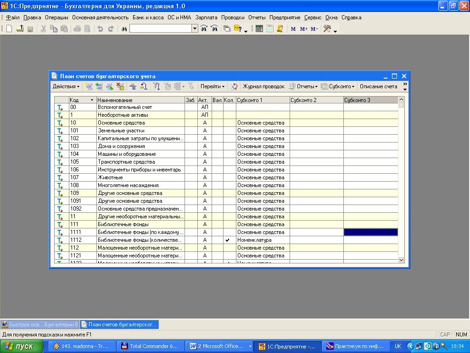
Task: Click the M- memory subtract button
Action: click(x=314, y=29)
